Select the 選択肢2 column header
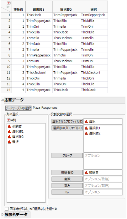 tap(66, 10)
